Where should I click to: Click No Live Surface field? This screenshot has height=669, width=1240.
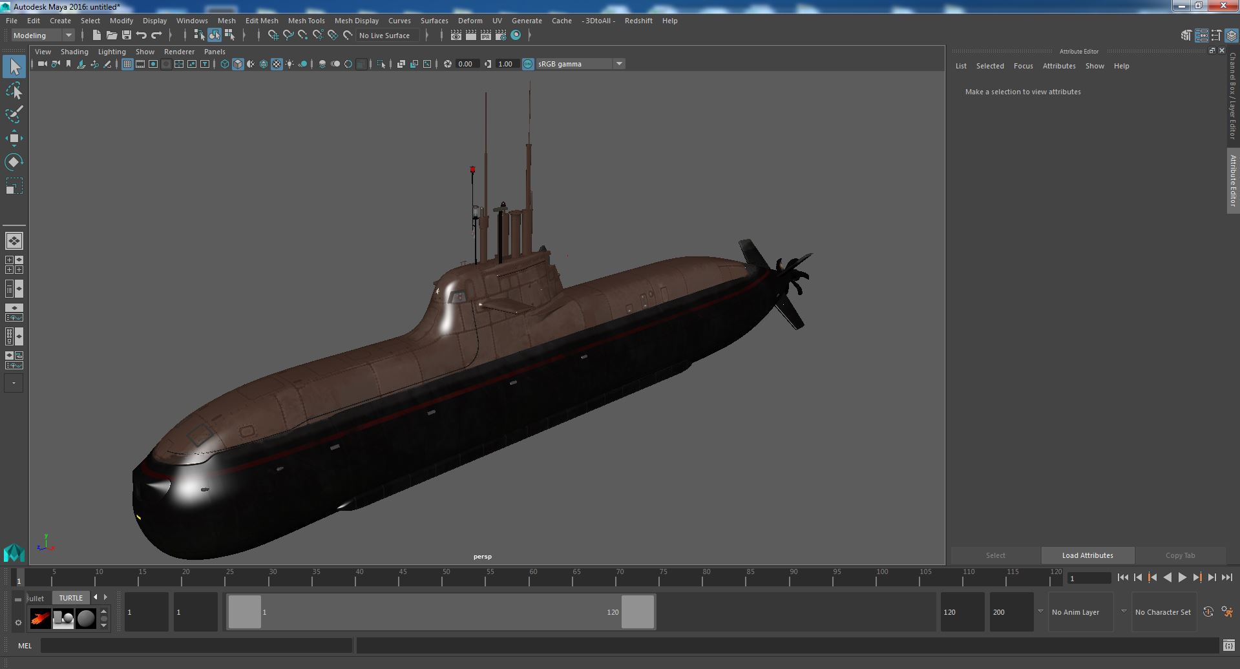pos(388,36)
